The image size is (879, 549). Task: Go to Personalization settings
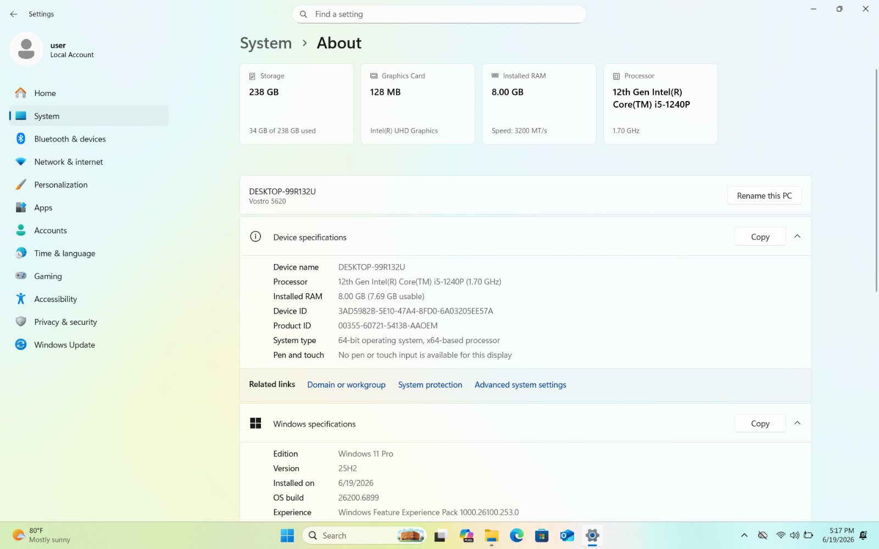coord(89,185)
